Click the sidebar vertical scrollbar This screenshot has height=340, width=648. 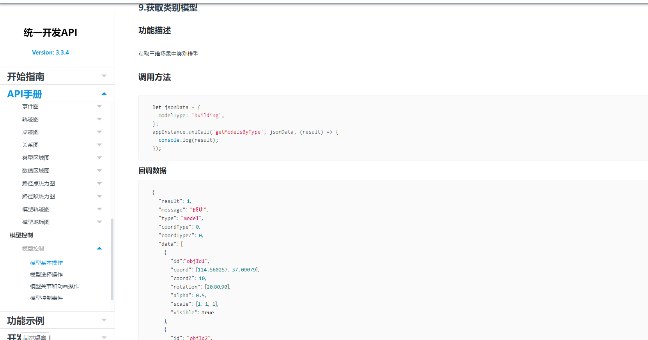tap(112, 259)
